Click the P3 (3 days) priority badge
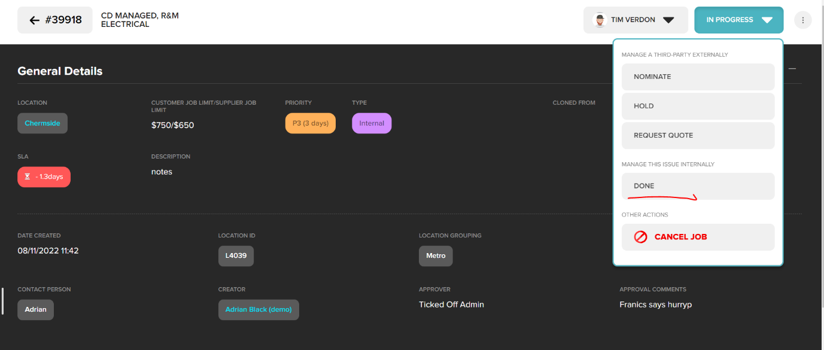824x350 pixels. click(x=311, y=123)
